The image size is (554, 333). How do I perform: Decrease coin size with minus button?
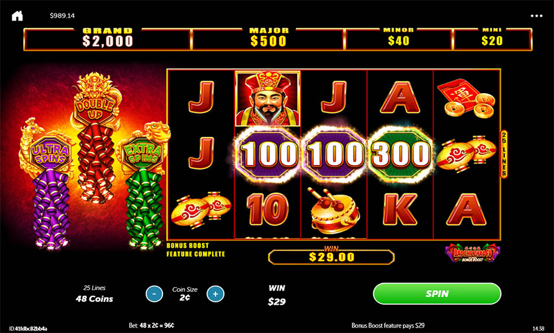click(x=154, y=294)
